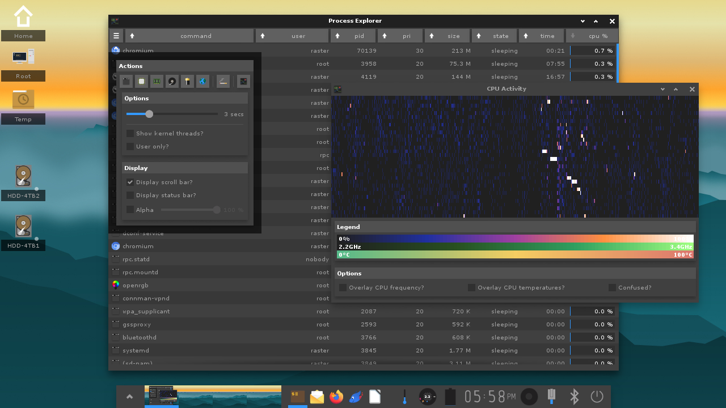Open the network globe icon in Actions
The height and width of the screenshot is (408, 726).
tap(202, 81)
